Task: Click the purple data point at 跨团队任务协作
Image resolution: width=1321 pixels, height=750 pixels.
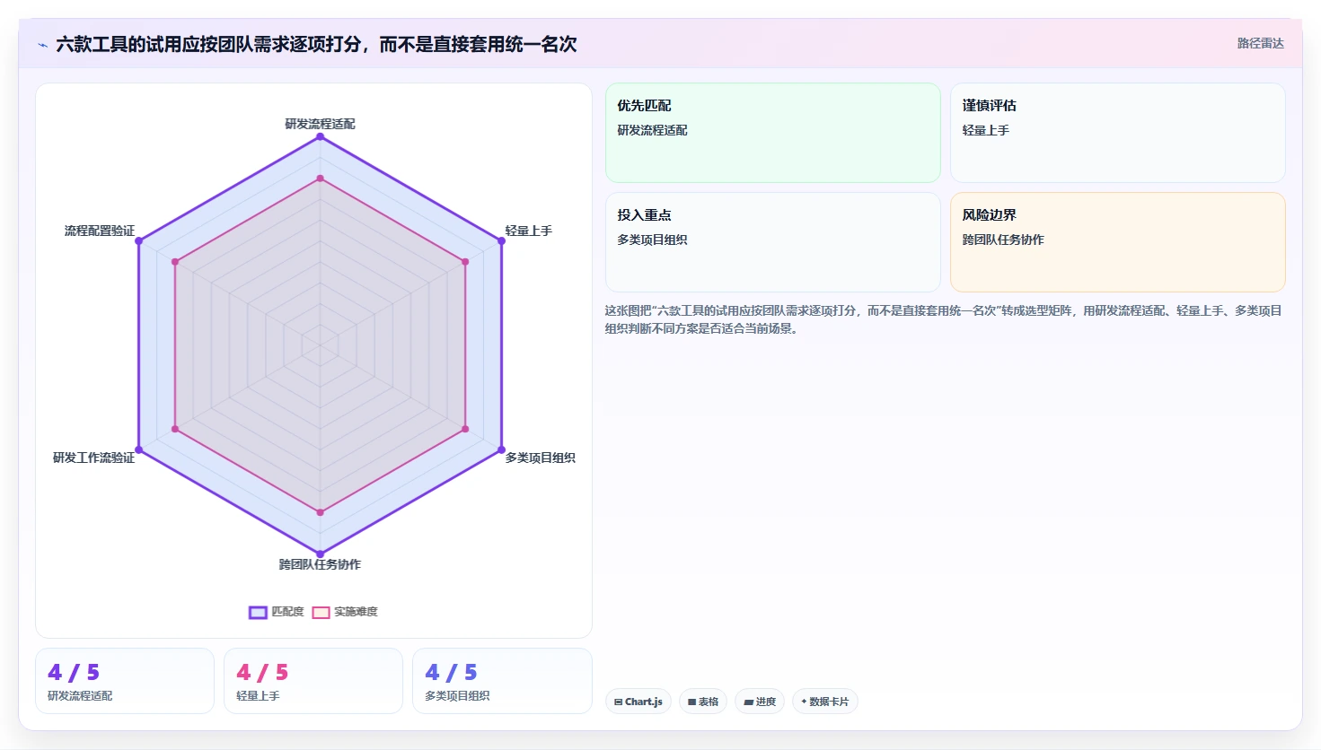Action: click(320, 554)
